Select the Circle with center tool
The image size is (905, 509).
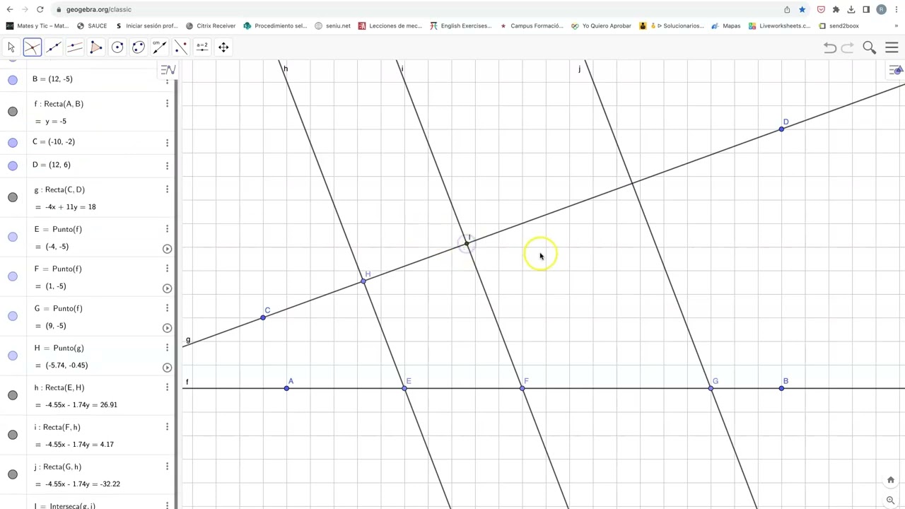[117, 47]
